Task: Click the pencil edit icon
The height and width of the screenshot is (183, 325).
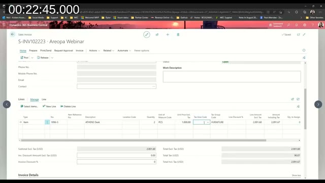Action: tap(147, 35)
